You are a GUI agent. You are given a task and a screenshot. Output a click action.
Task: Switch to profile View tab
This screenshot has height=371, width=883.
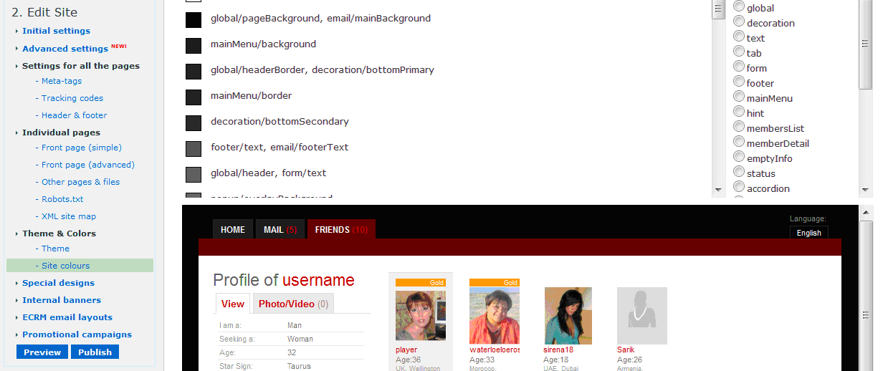(x=233, y=304)
